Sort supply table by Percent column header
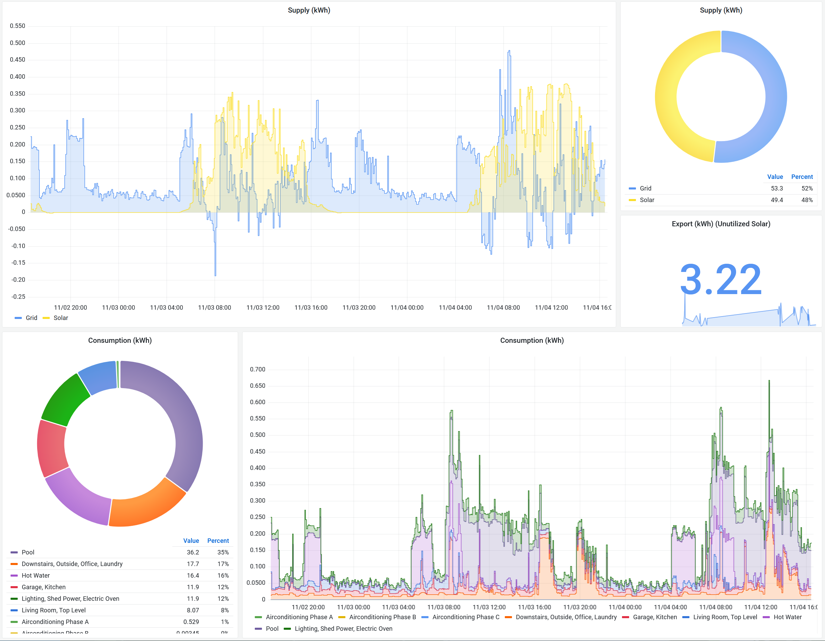This screenshot has height=641, width=825. point(801,177)
